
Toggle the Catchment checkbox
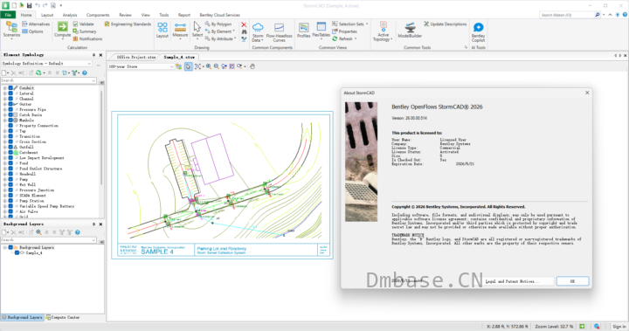click(x=10, y=153)
